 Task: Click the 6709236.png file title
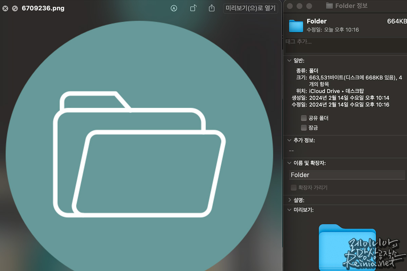(x=43, y=8)
